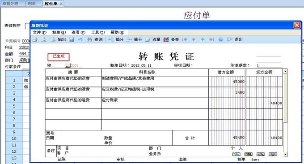Click 借方金额 column header
This screenshot has width=304, height=164.
coord(227,72)
